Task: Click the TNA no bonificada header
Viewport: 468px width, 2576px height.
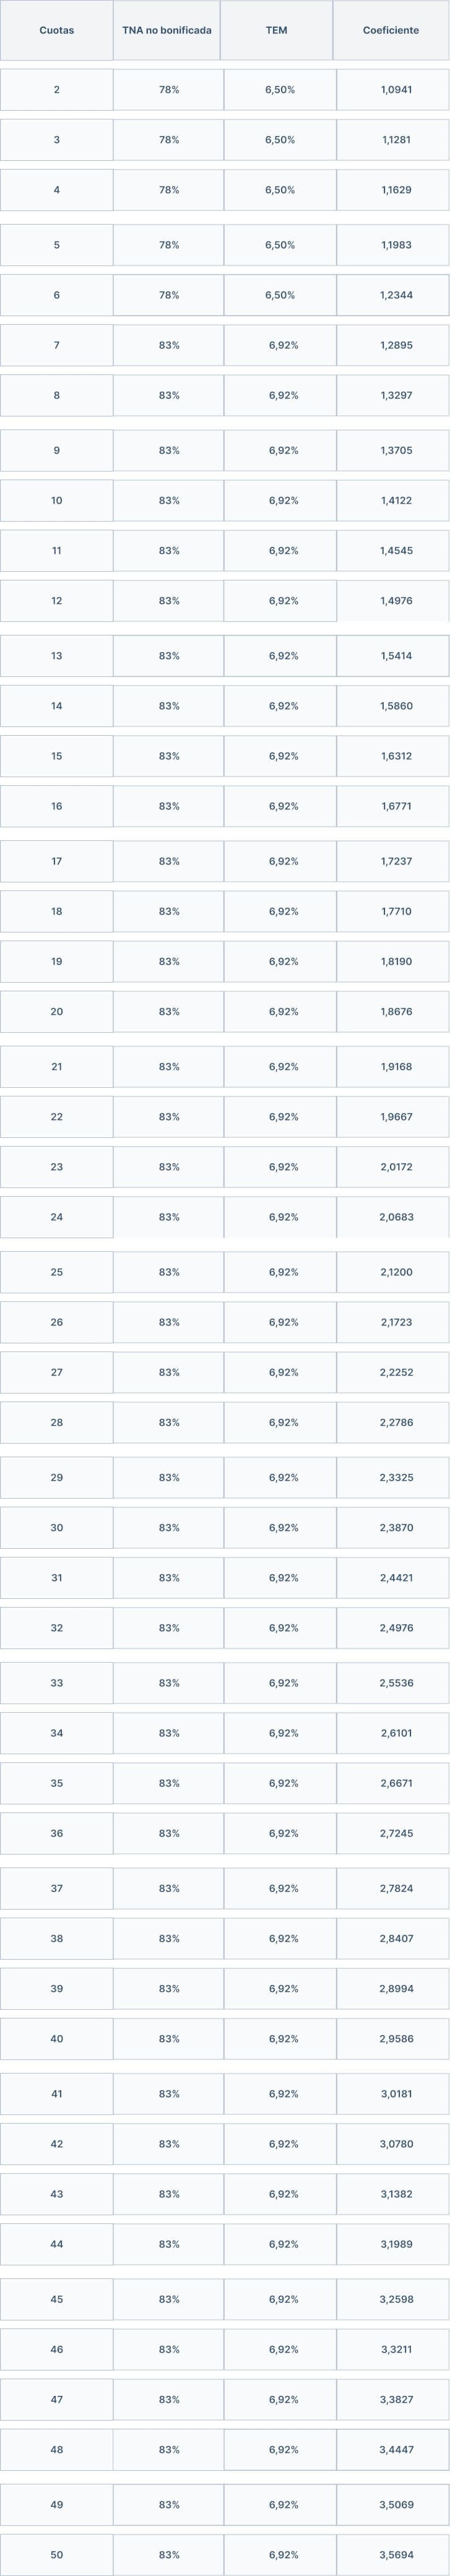Action: click(167, 30)
